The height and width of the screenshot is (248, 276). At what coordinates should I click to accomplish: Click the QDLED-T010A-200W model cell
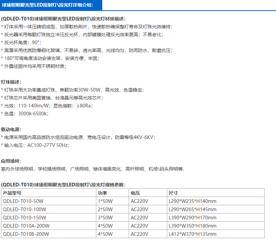click(26, 226)
